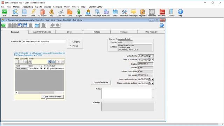Open the Reminders tool

(152, 13)
